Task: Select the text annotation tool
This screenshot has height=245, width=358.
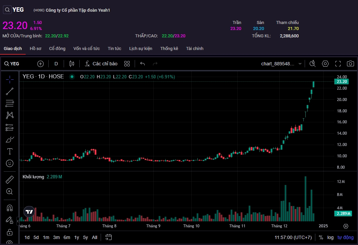Action: pos(10,151)
